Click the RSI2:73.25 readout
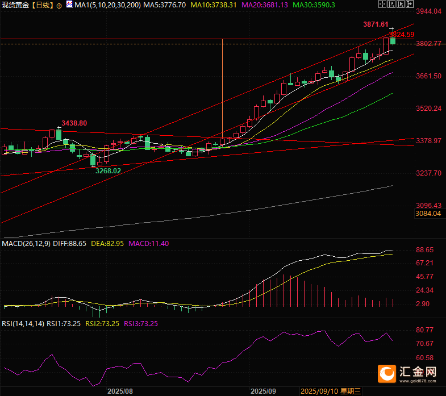Screen dimensions: 446x396 [102, 324]
